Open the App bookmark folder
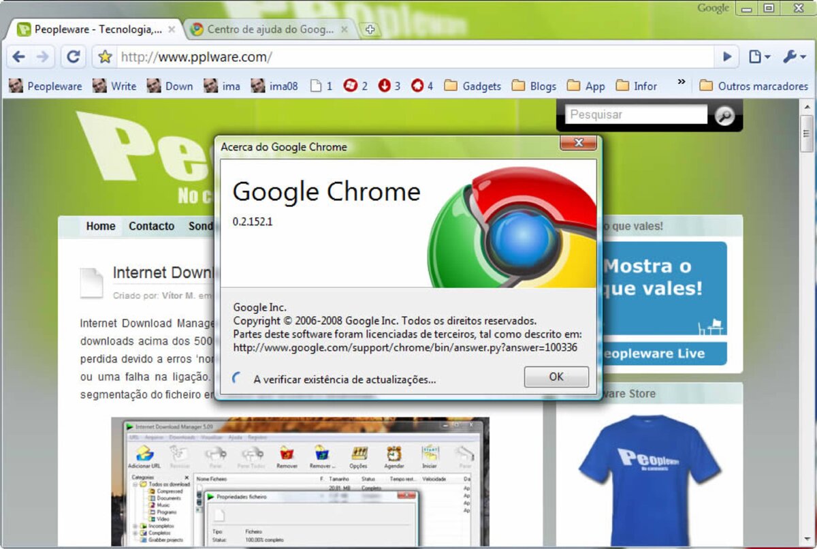817x549 pixels. 586,86
